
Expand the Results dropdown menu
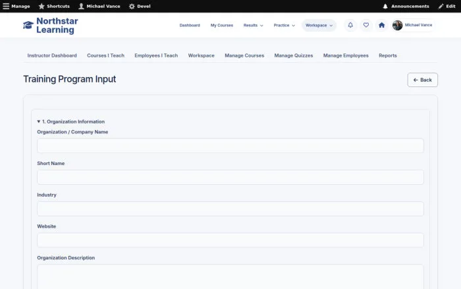coord(253,25)
